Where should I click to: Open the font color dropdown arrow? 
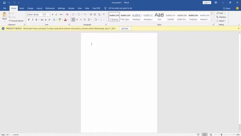click(68, 20)
